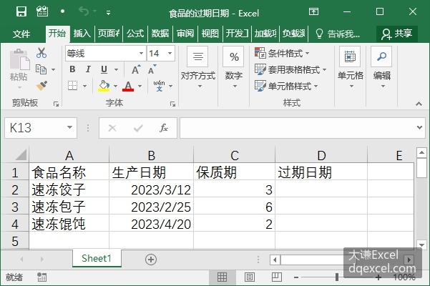Switch to Page Break Preview icon
The image size is (430, 286).
[276, 277]
